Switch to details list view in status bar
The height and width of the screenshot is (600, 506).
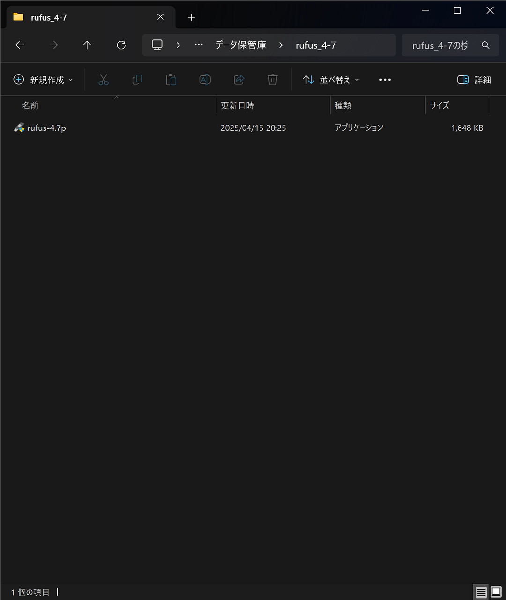(481, 592)
